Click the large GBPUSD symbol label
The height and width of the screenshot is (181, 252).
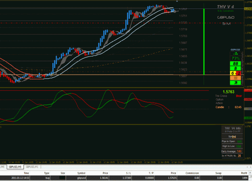(226, 17)
